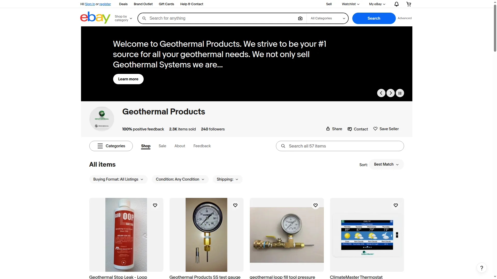
Task: Open Condition: Any Condition filter
Action: (x=180, y=179)
